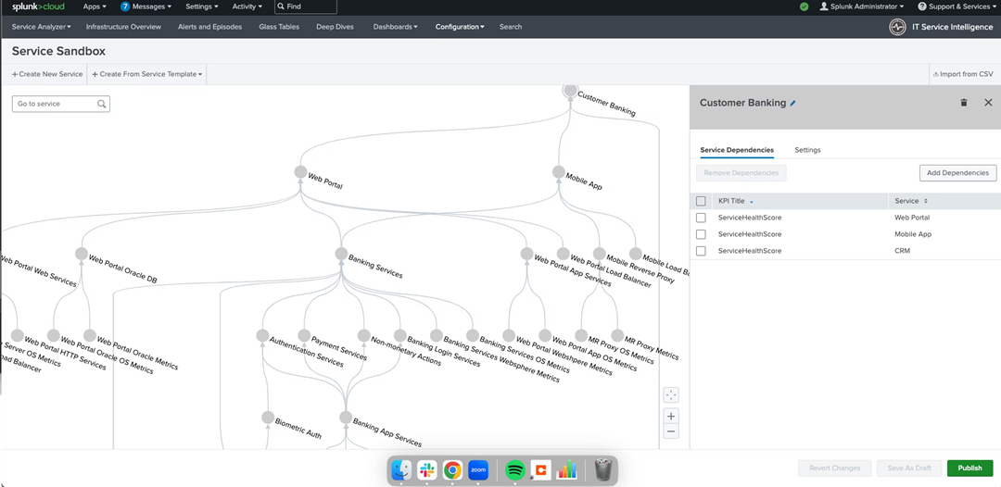Click the pencil icon to rename Customer Banking

[x=792, y=104]
